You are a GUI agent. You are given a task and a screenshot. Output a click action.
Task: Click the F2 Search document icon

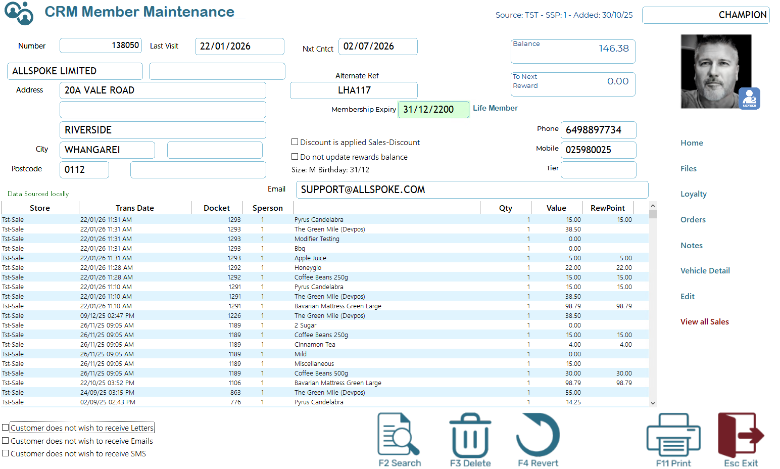(x=399, y=435)
